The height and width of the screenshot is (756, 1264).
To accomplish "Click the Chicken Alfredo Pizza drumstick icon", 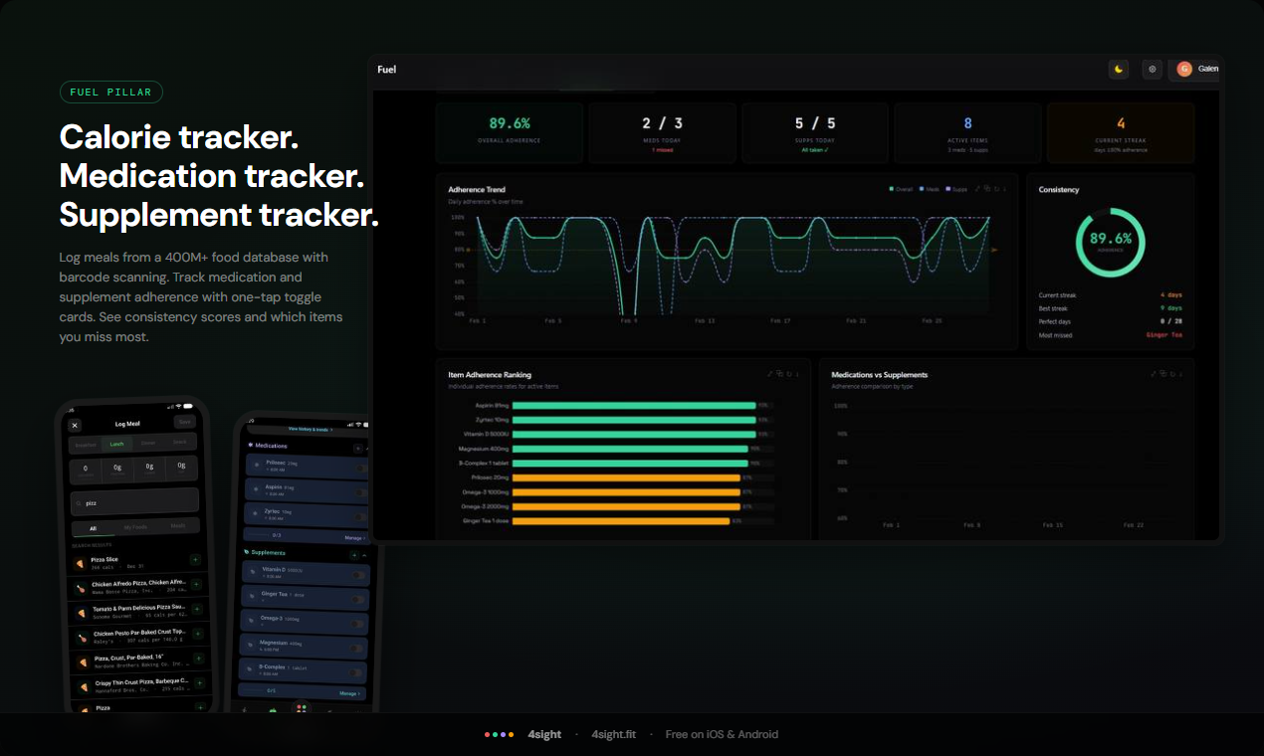I will coord(81,589).
